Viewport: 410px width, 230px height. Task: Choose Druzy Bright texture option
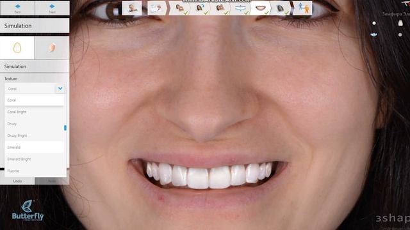(x=34, y=135)
